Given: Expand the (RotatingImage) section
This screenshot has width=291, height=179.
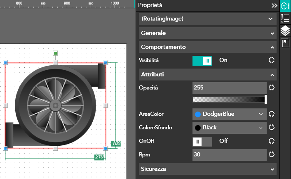Looking at the screenshot, I should 207,19.
